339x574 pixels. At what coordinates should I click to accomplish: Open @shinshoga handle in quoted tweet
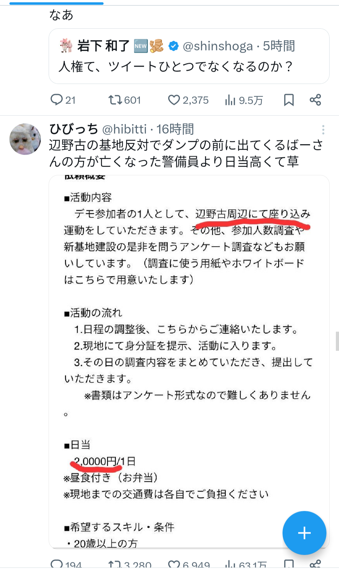pos(218,46)
